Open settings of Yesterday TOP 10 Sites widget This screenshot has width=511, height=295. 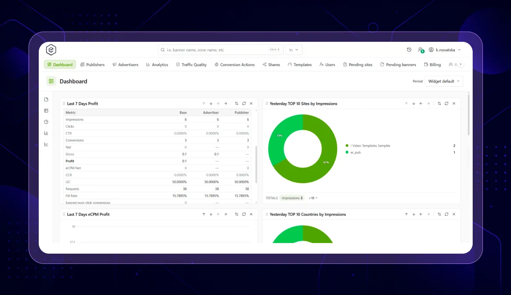(439, 104)
